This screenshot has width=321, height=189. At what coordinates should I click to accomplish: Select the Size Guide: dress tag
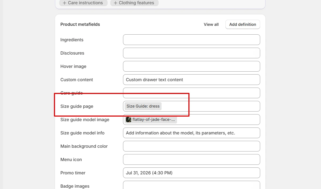[143, 106]
